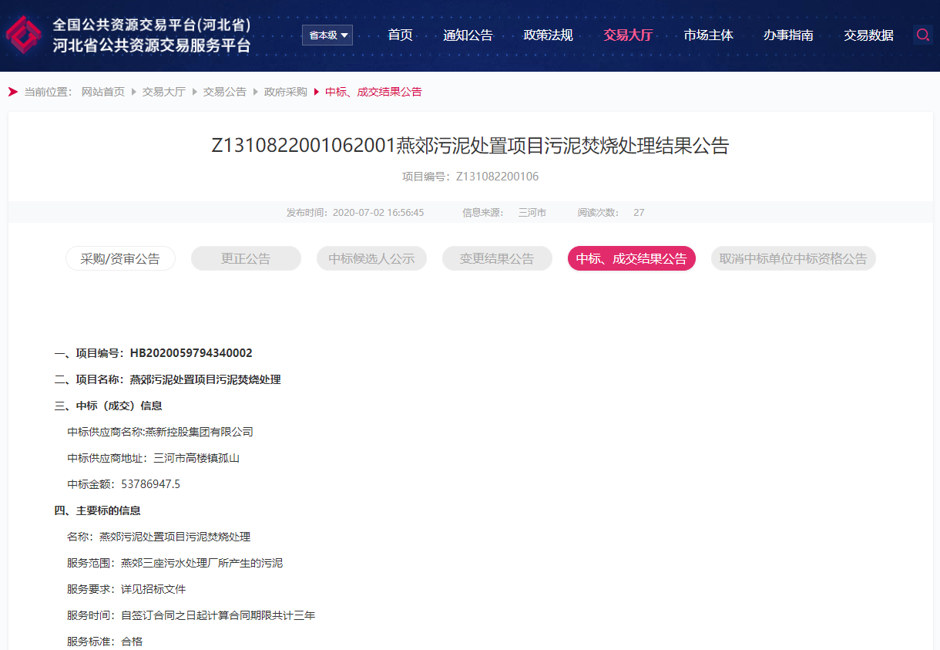Open the 省本级 region dropdown
The image size is (940, 650).
tap(327, 35)
